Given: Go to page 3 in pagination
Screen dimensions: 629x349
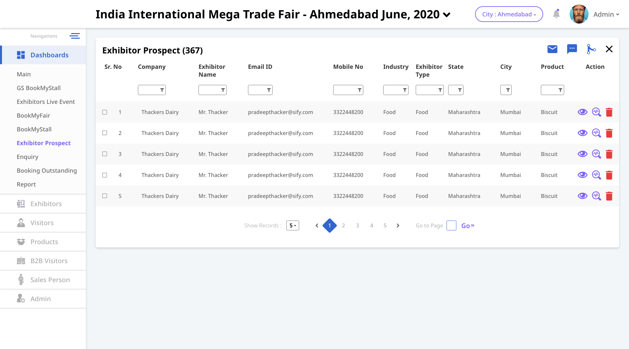Looking at the screenshot, I should click(x=357, y=225).
